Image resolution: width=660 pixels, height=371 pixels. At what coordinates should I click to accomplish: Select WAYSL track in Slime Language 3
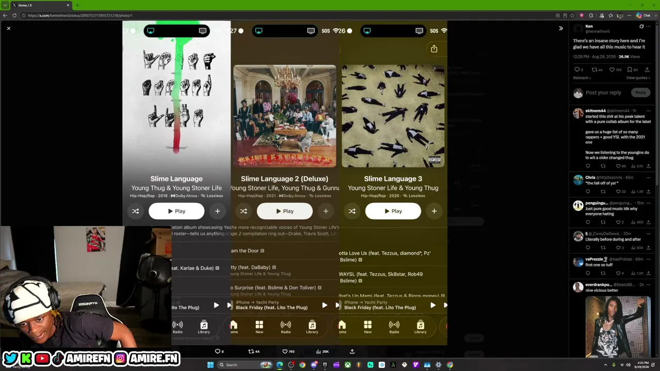393,277
